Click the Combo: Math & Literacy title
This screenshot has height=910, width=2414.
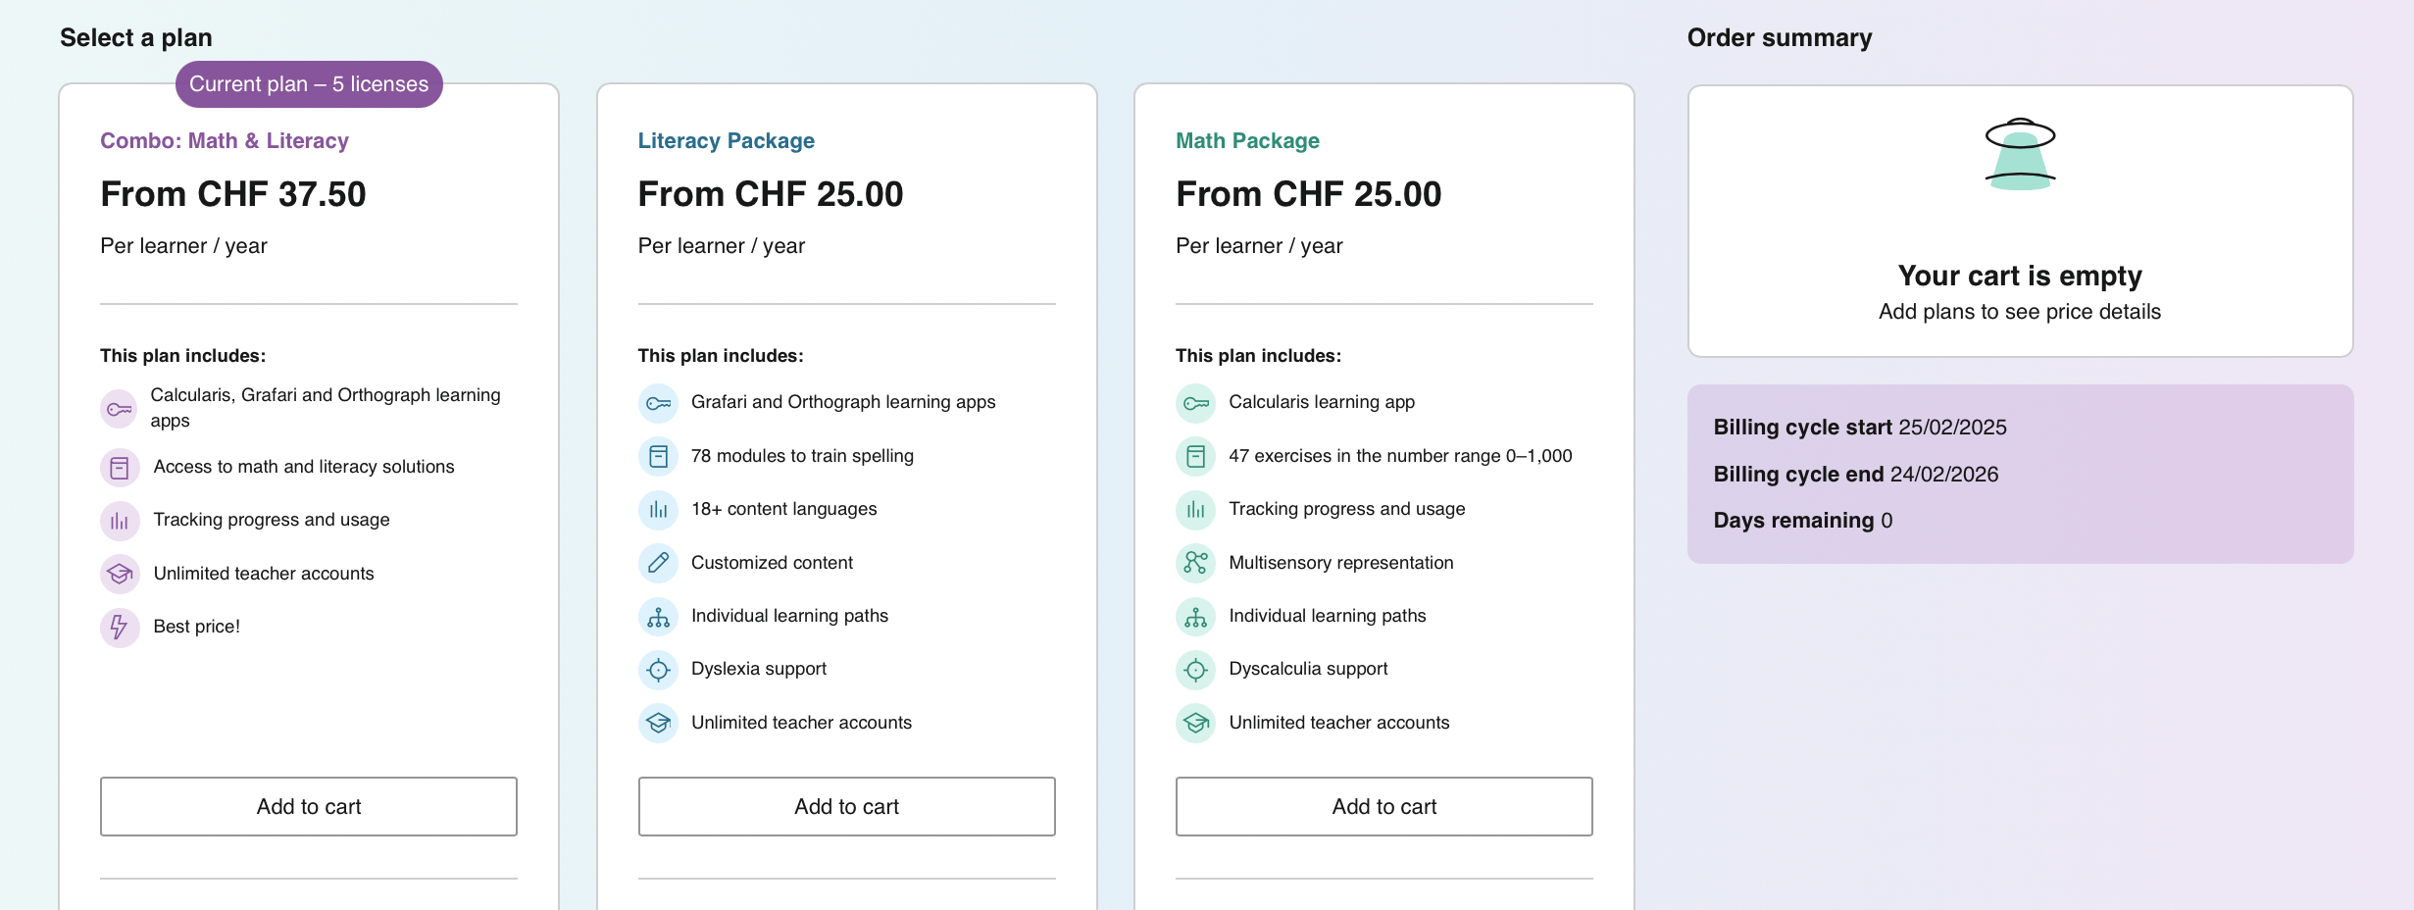225,141
